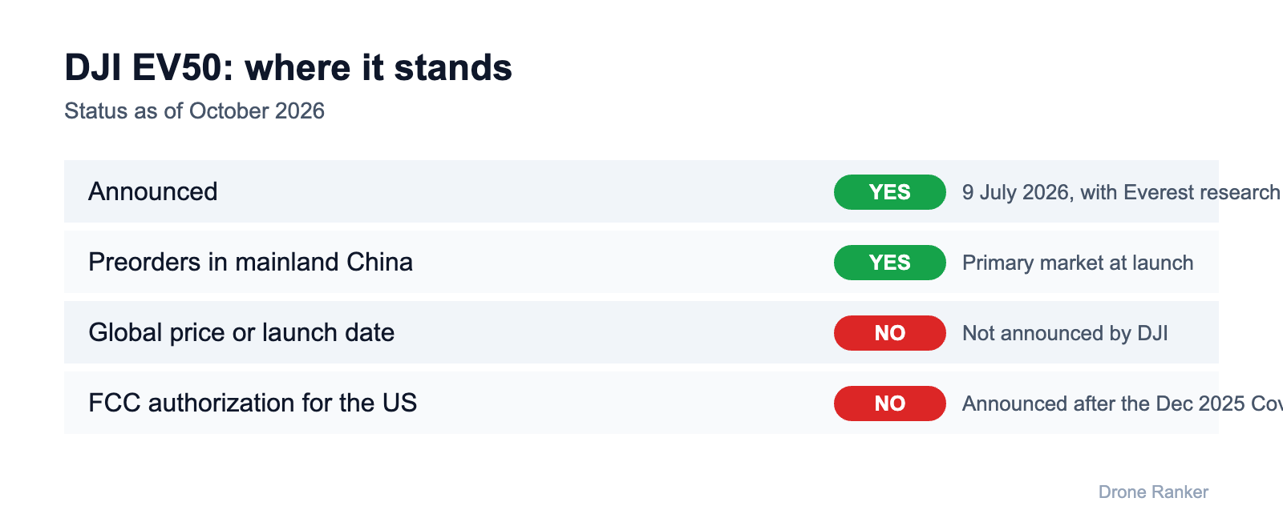Select the Announced row label
1283x522 pixels.
coord(153,192)
